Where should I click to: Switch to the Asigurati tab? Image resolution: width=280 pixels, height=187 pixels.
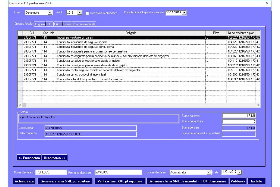40,24
